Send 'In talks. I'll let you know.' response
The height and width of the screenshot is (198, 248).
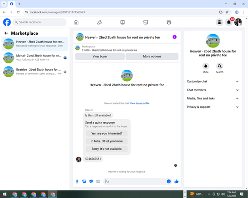[107, 141]
